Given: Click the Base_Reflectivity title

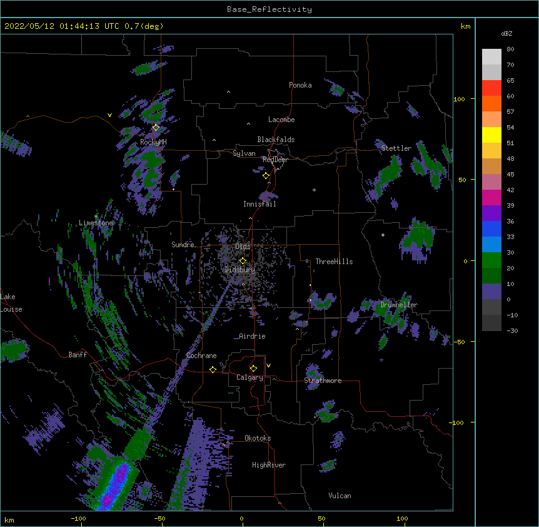Looking at the screenshot, I should (x=269, y=9).
